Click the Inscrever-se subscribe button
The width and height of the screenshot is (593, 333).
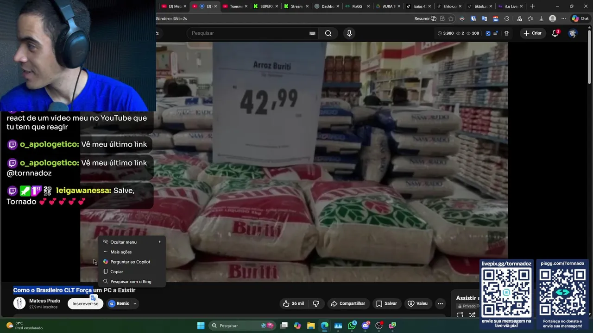(x=85, y=304)
